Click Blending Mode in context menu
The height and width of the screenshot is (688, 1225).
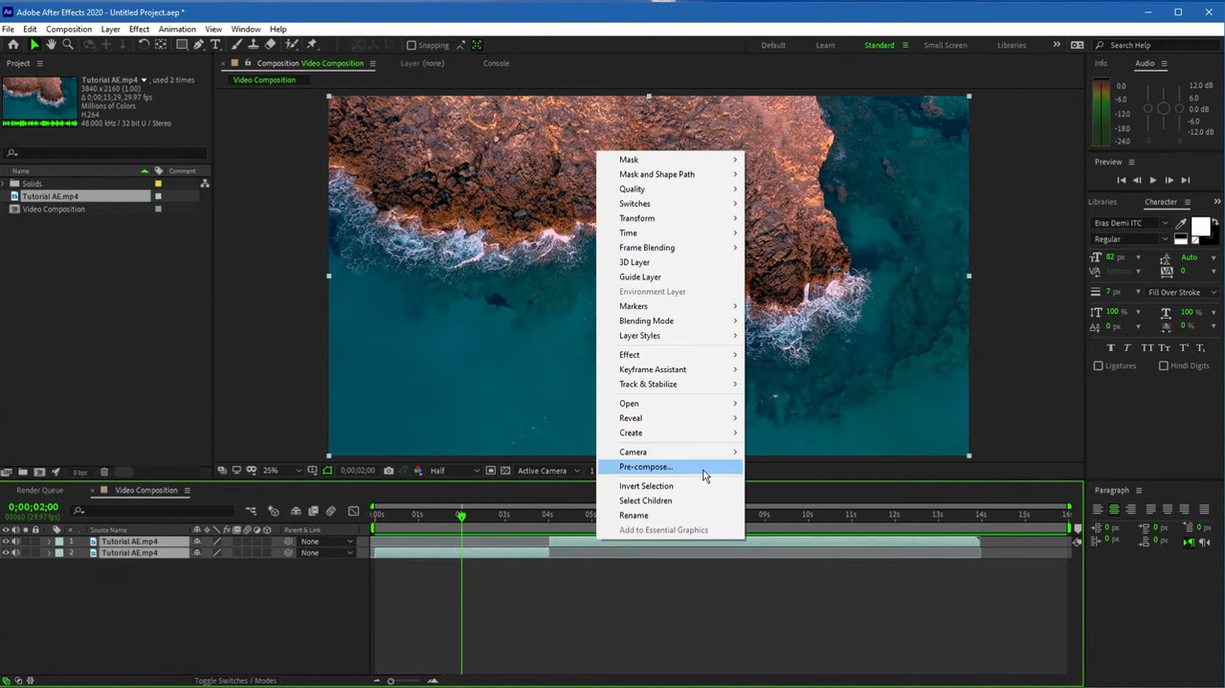[670, 321]
